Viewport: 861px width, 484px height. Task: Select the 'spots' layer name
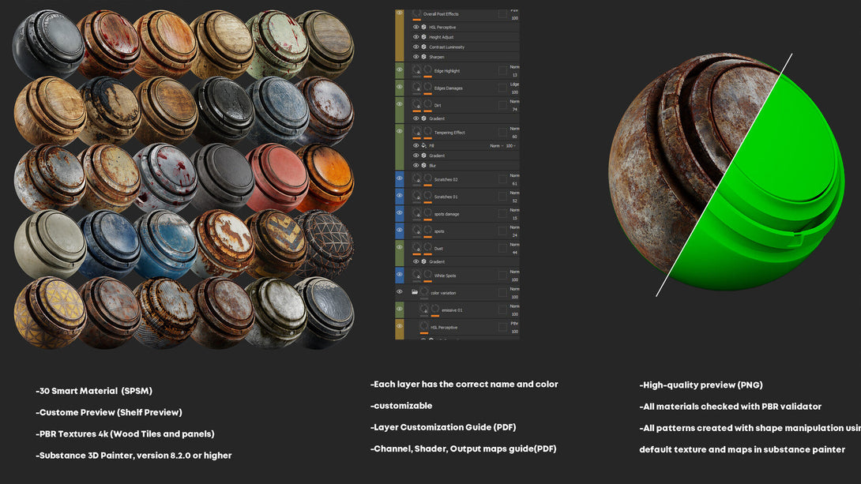[439, 231]
